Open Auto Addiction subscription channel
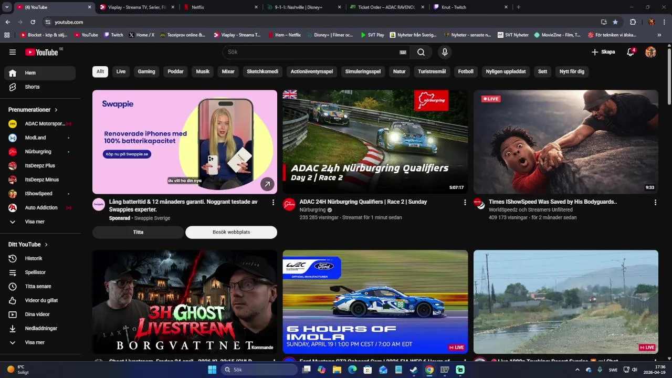The image size is (672, 378). tap(40, 207)
